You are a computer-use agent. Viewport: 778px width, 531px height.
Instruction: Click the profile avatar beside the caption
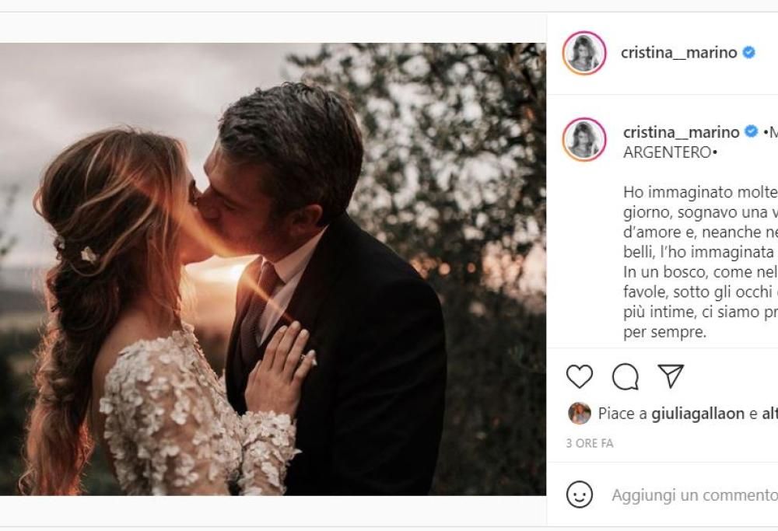(x=584, y=140)
